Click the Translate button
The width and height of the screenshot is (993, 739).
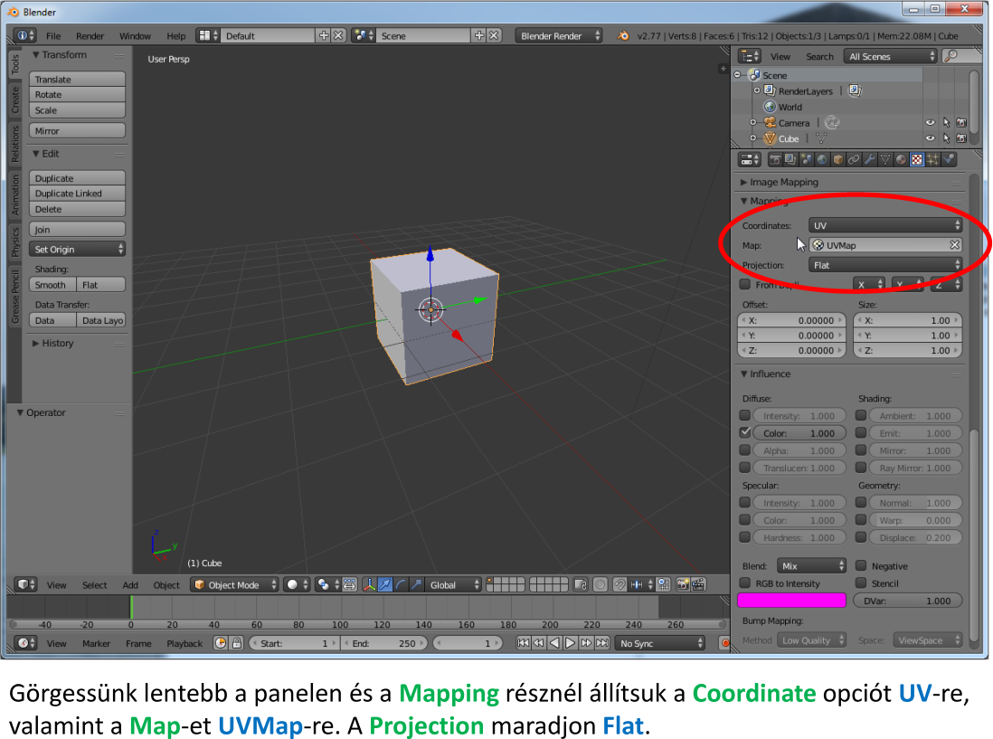point(77,80)
